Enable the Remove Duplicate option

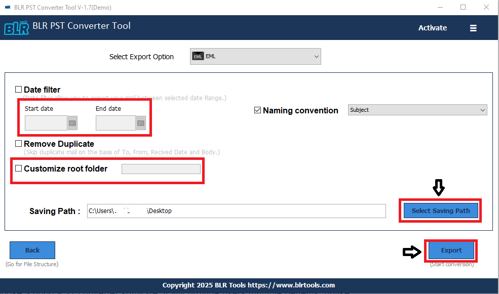click(18, 144)
